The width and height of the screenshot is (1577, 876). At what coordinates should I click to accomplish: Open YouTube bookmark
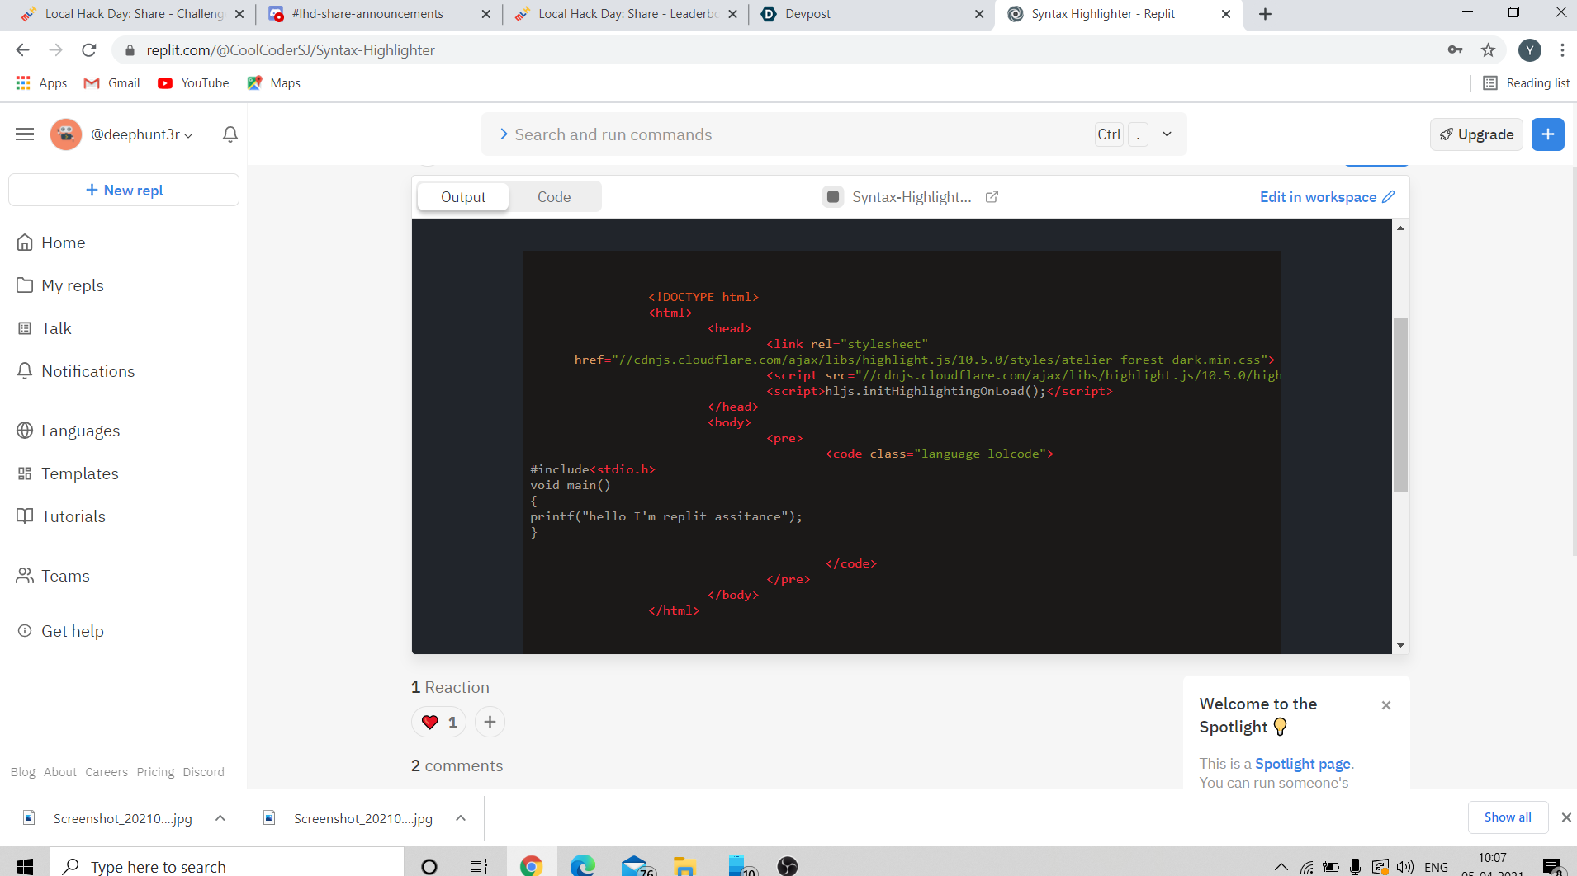click(x=193, y=83)
